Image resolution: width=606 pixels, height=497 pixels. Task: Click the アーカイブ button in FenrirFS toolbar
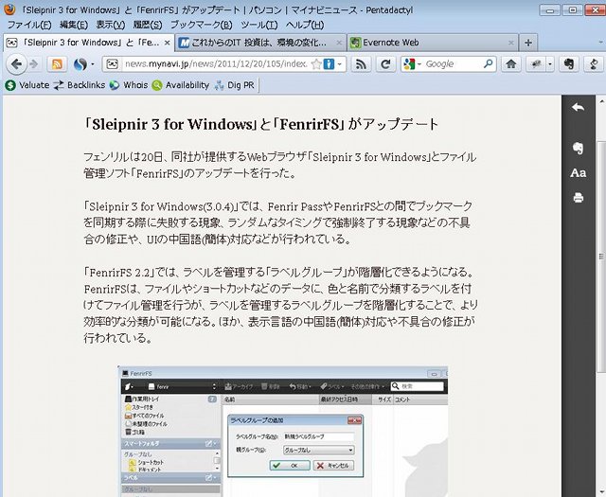coord(239,386)
